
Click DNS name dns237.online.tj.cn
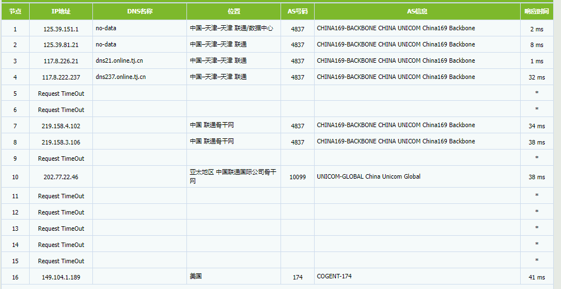(x=121, y=77)
